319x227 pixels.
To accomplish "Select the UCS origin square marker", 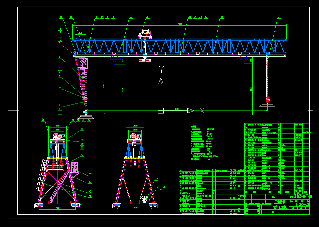I will [161, 111].
